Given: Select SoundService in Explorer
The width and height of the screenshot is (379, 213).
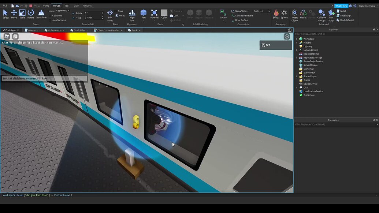Looking at the screenshot, I should pos(310,84).
